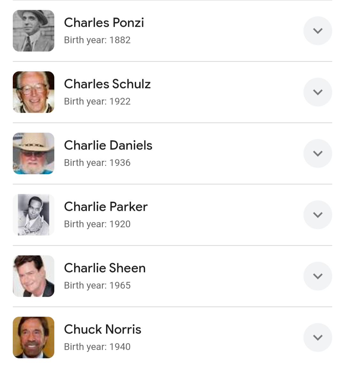Click the Charlie Parker title
Image resolution: width=345 pixels, height=370 pixels.
[x=106, y=207]
